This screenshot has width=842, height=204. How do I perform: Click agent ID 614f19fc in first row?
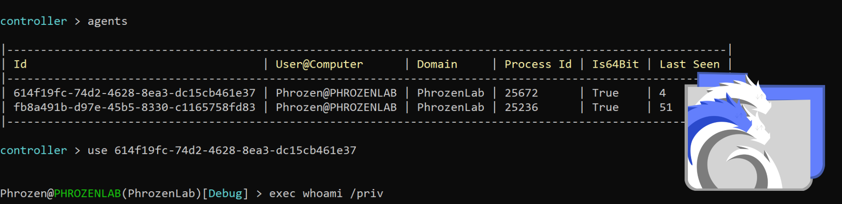(x=134, y=93)
